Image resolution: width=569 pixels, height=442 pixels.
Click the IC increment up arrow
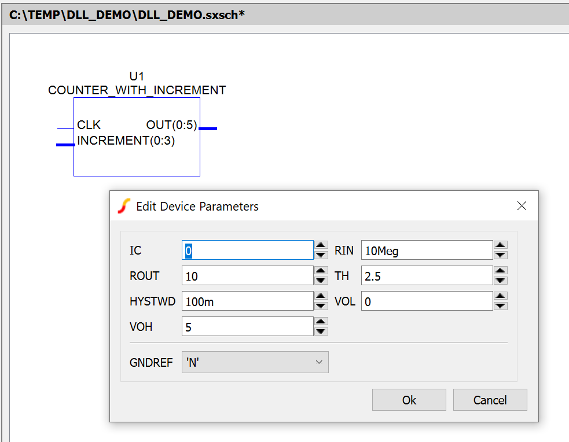(321, 246)
